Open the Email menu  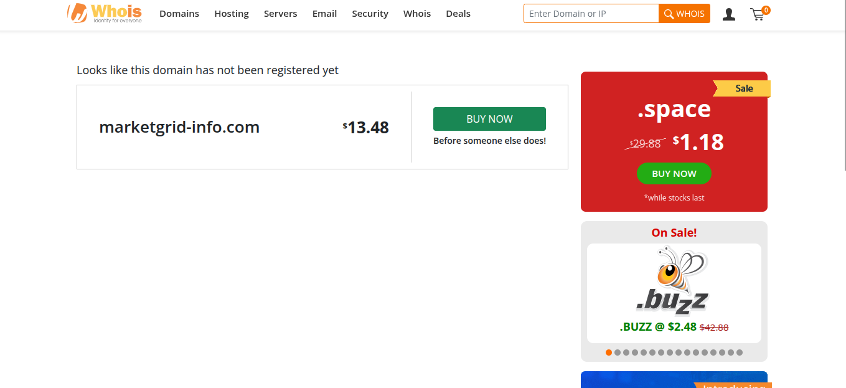coord(324,14)
